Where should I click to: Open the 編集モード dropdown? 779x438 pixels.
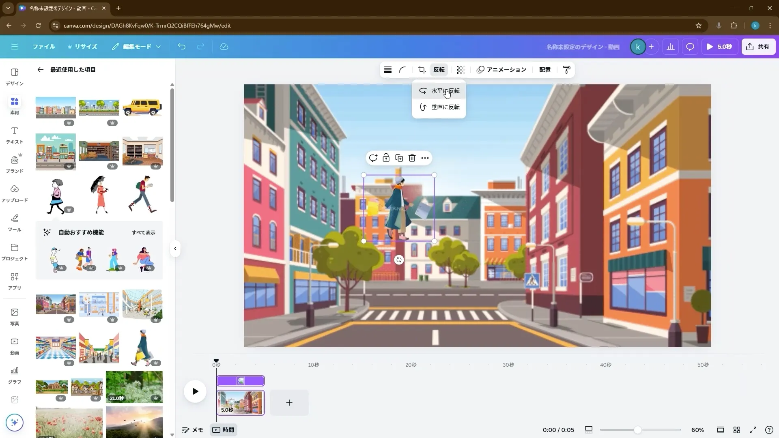[x=137, y=47]
